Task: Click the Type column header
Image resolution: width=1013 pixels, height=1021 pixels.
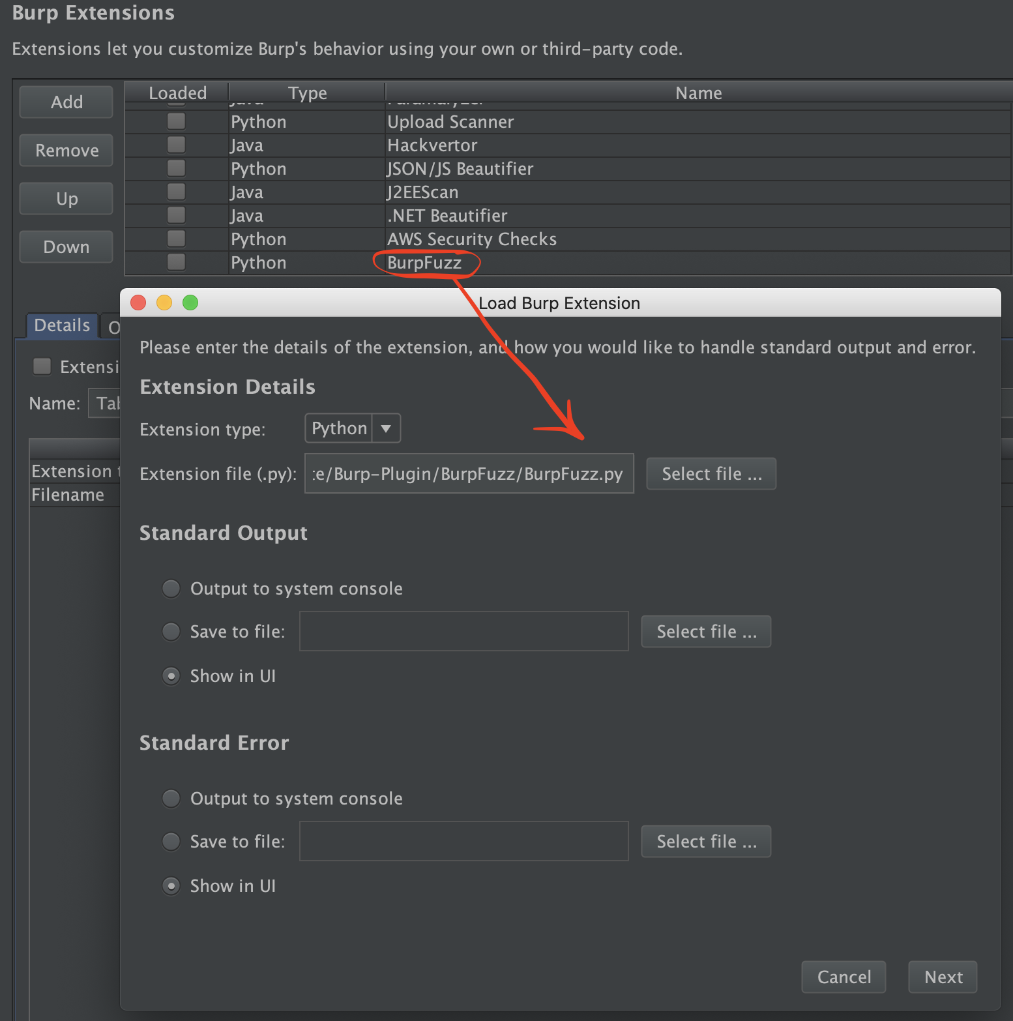Action: [x=307, y=93]
